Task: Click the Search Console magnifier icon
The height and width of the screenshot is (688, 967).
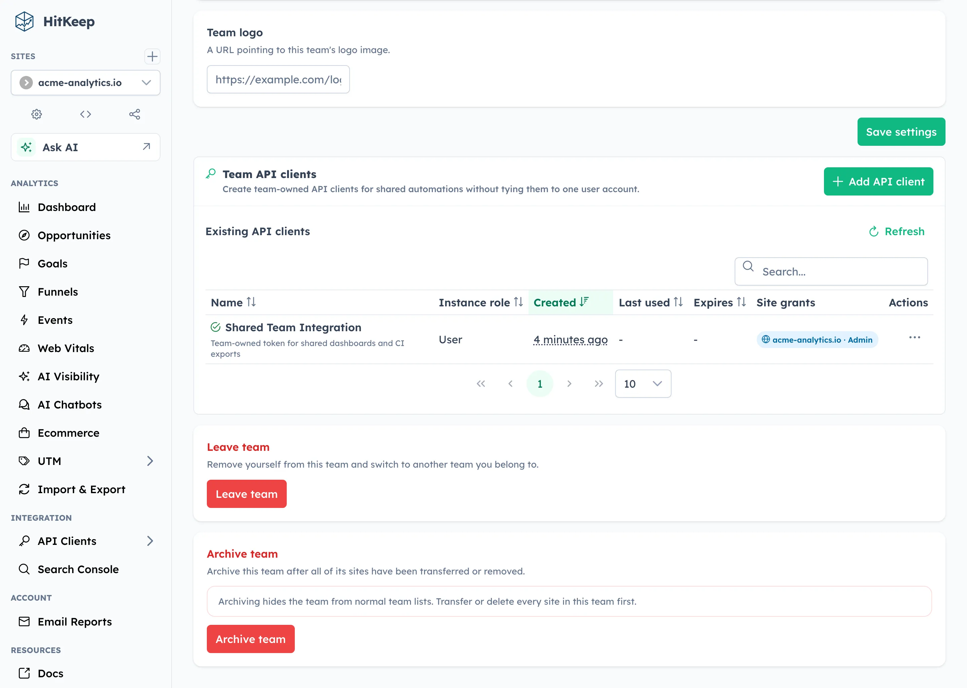Action: point(24,569)
